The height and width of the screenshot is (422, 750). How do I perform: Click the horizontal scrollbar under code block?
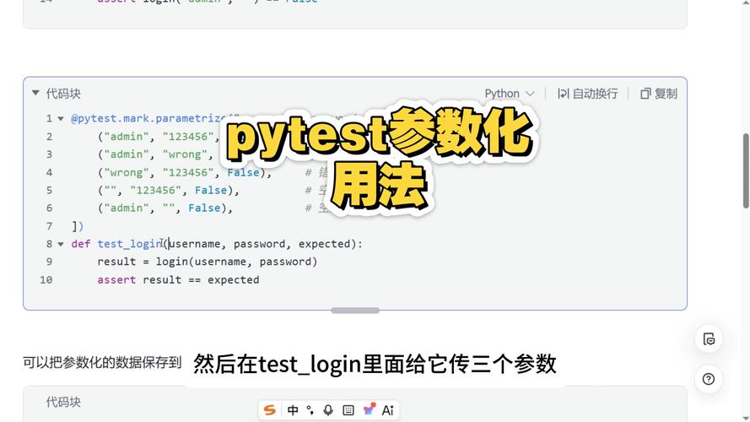pos(355,311)
